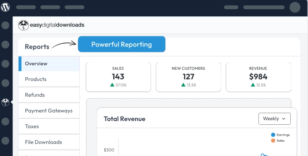Open the user avatar circle
308x156 pixels.
(295, 7)
